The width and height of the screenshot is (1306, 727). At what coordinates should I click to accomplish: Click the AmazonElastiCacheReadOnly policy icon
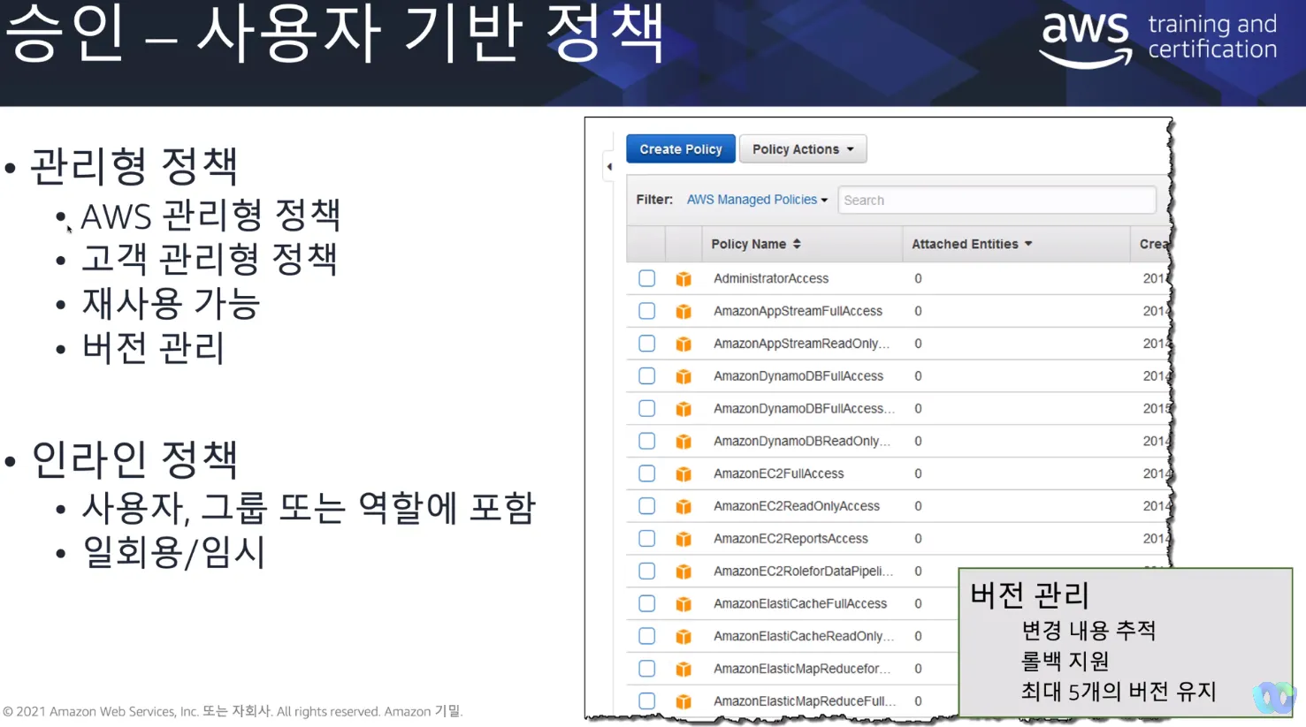684,637
